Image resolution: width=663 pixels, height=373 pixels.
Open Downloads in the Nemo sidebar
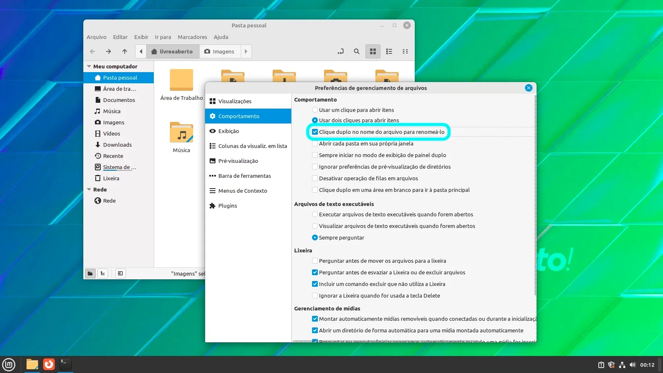pos(119,145)
